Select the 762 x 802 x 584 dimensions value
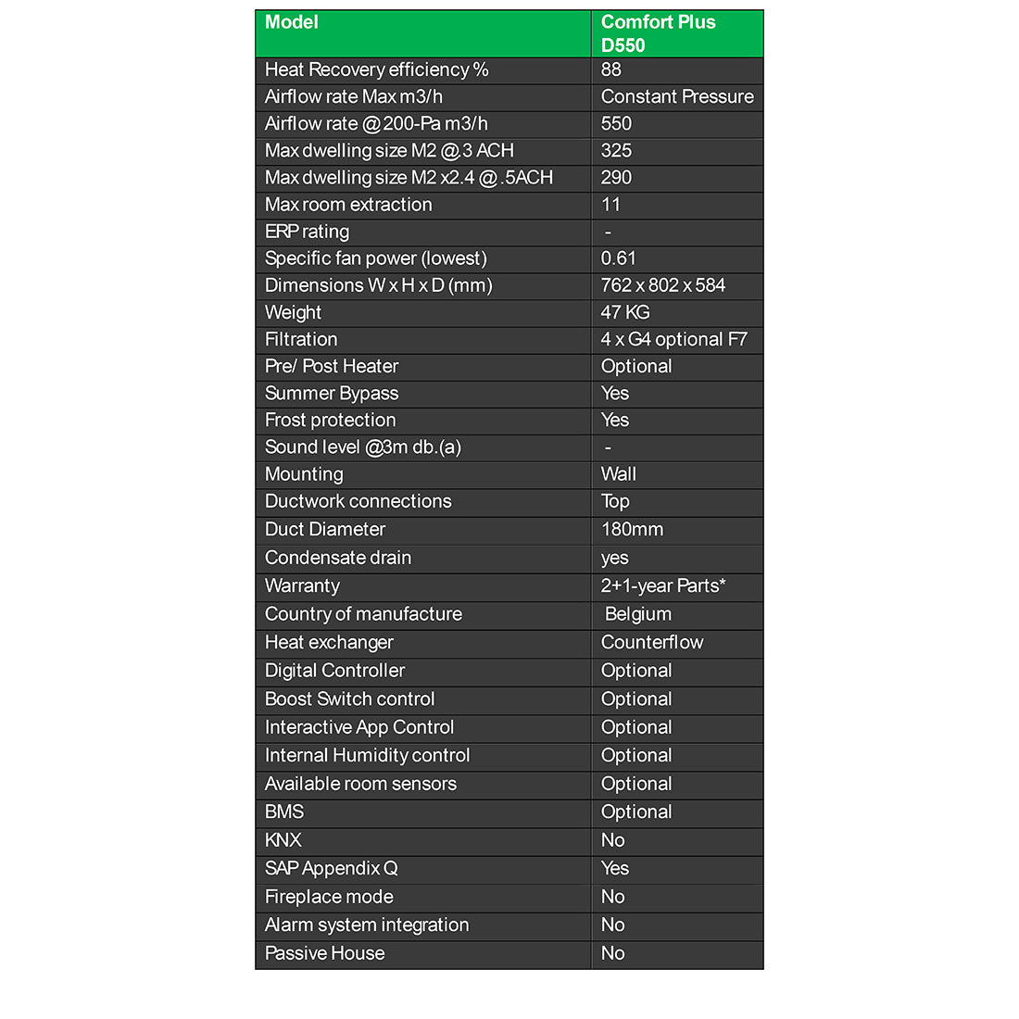 tap(662, 285)
